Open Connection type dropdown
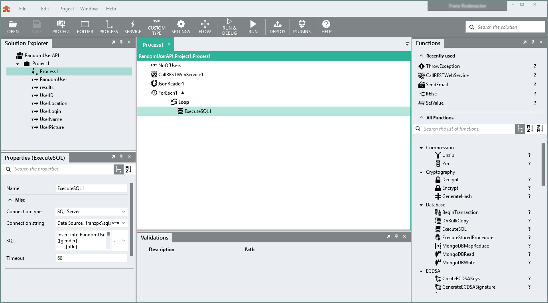The width and height of the screenshot is (548, 303). [x=123, y=212]
